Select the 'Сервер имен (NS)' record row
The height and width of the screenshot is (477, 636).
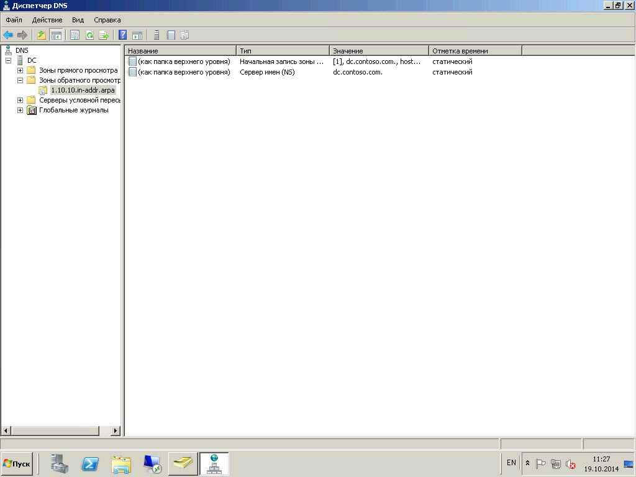point(267,72)
